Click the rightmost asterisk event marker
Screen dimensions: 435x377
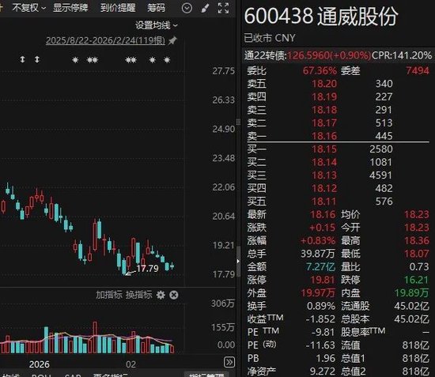tap(167, 60)
